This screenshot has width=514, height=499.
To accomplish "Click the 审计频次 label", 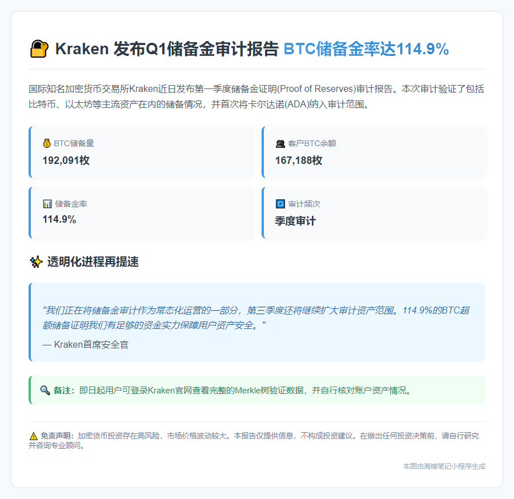I will click(x=304, y=204).
